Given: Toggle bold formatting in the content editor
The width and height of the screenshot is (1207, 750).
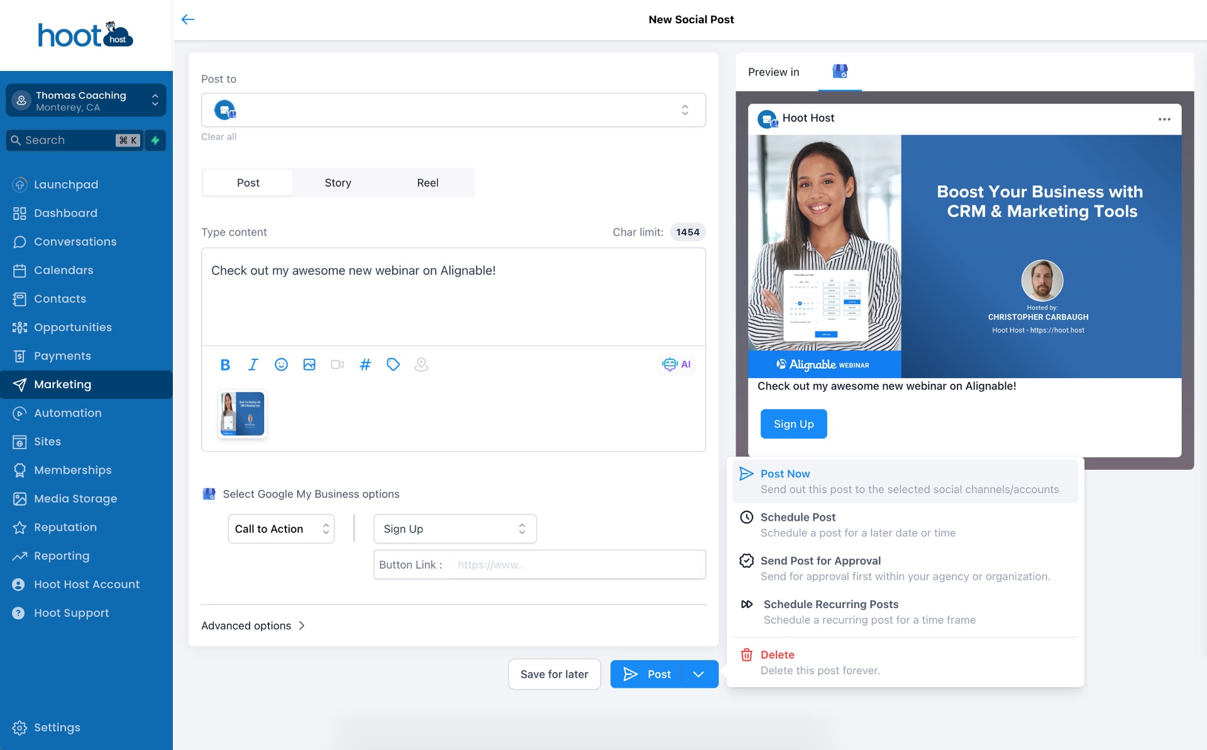Looking at the screenshot, I should point(225,364).
